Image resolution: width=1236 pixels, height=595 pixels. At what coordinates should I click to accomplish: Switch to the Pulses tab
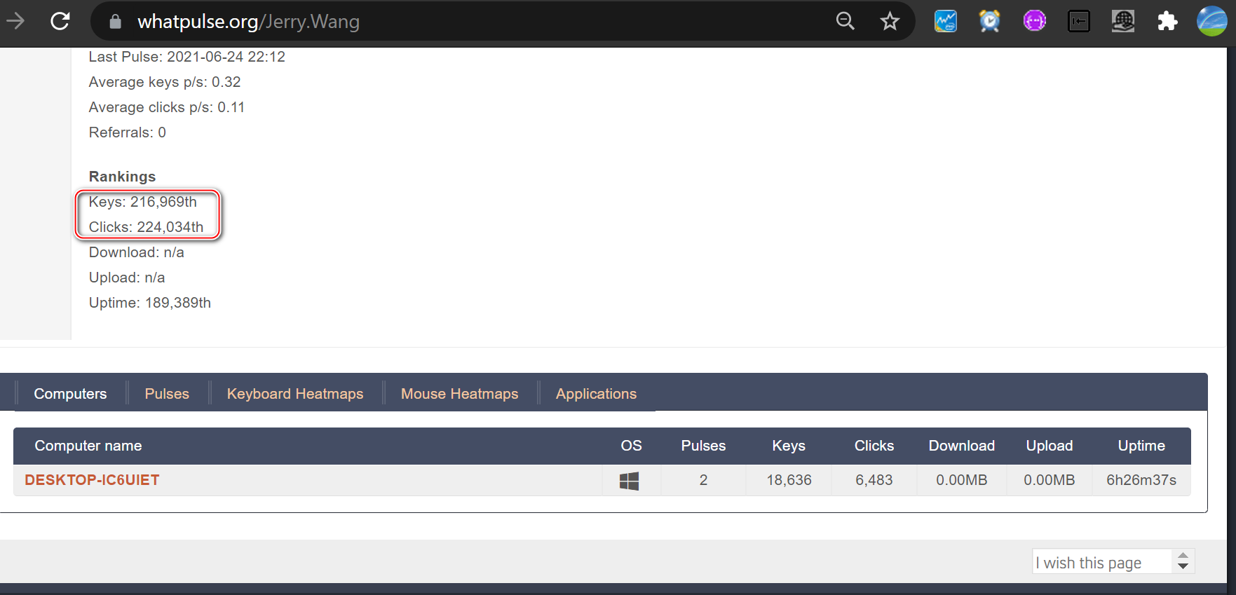click(167, 394)
